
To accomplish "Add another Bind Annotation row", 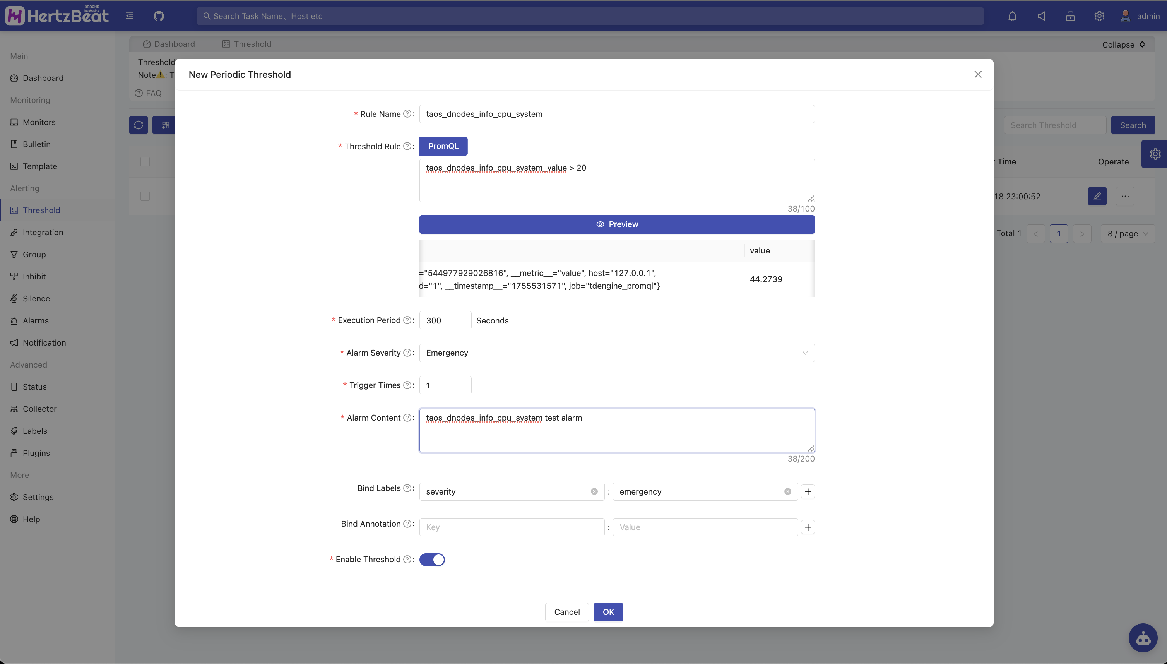I will (x=808, y=527).
